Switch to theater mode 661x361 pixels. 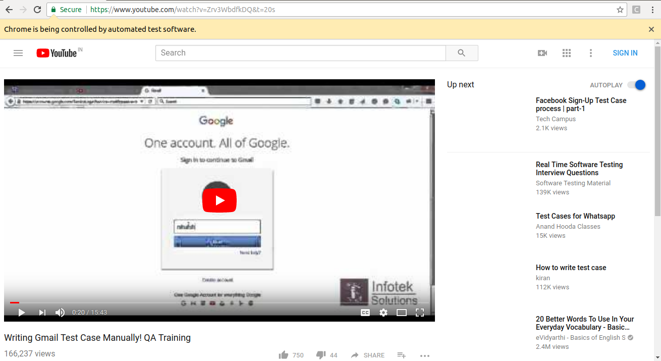[402, 313]
